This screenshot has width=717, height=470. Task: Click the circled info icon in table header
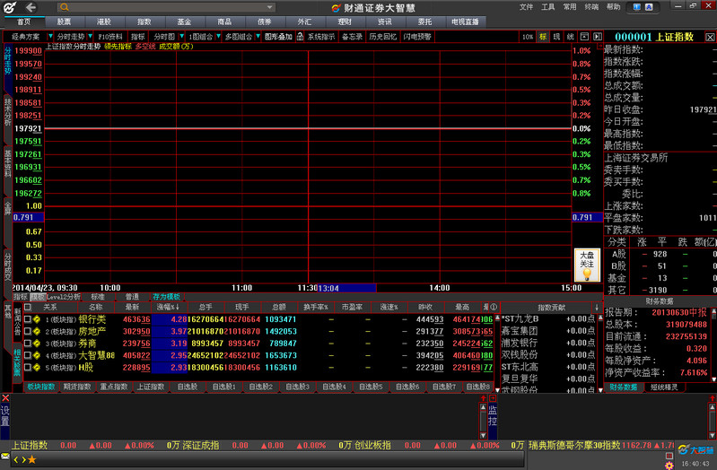point(494,307)
